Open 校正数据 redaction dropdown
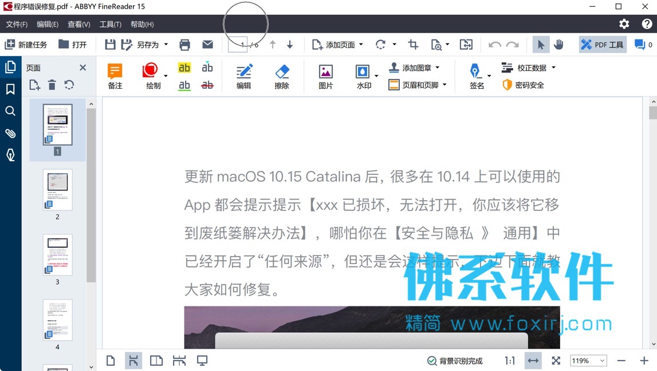657x371 pixels. [528, 67]
